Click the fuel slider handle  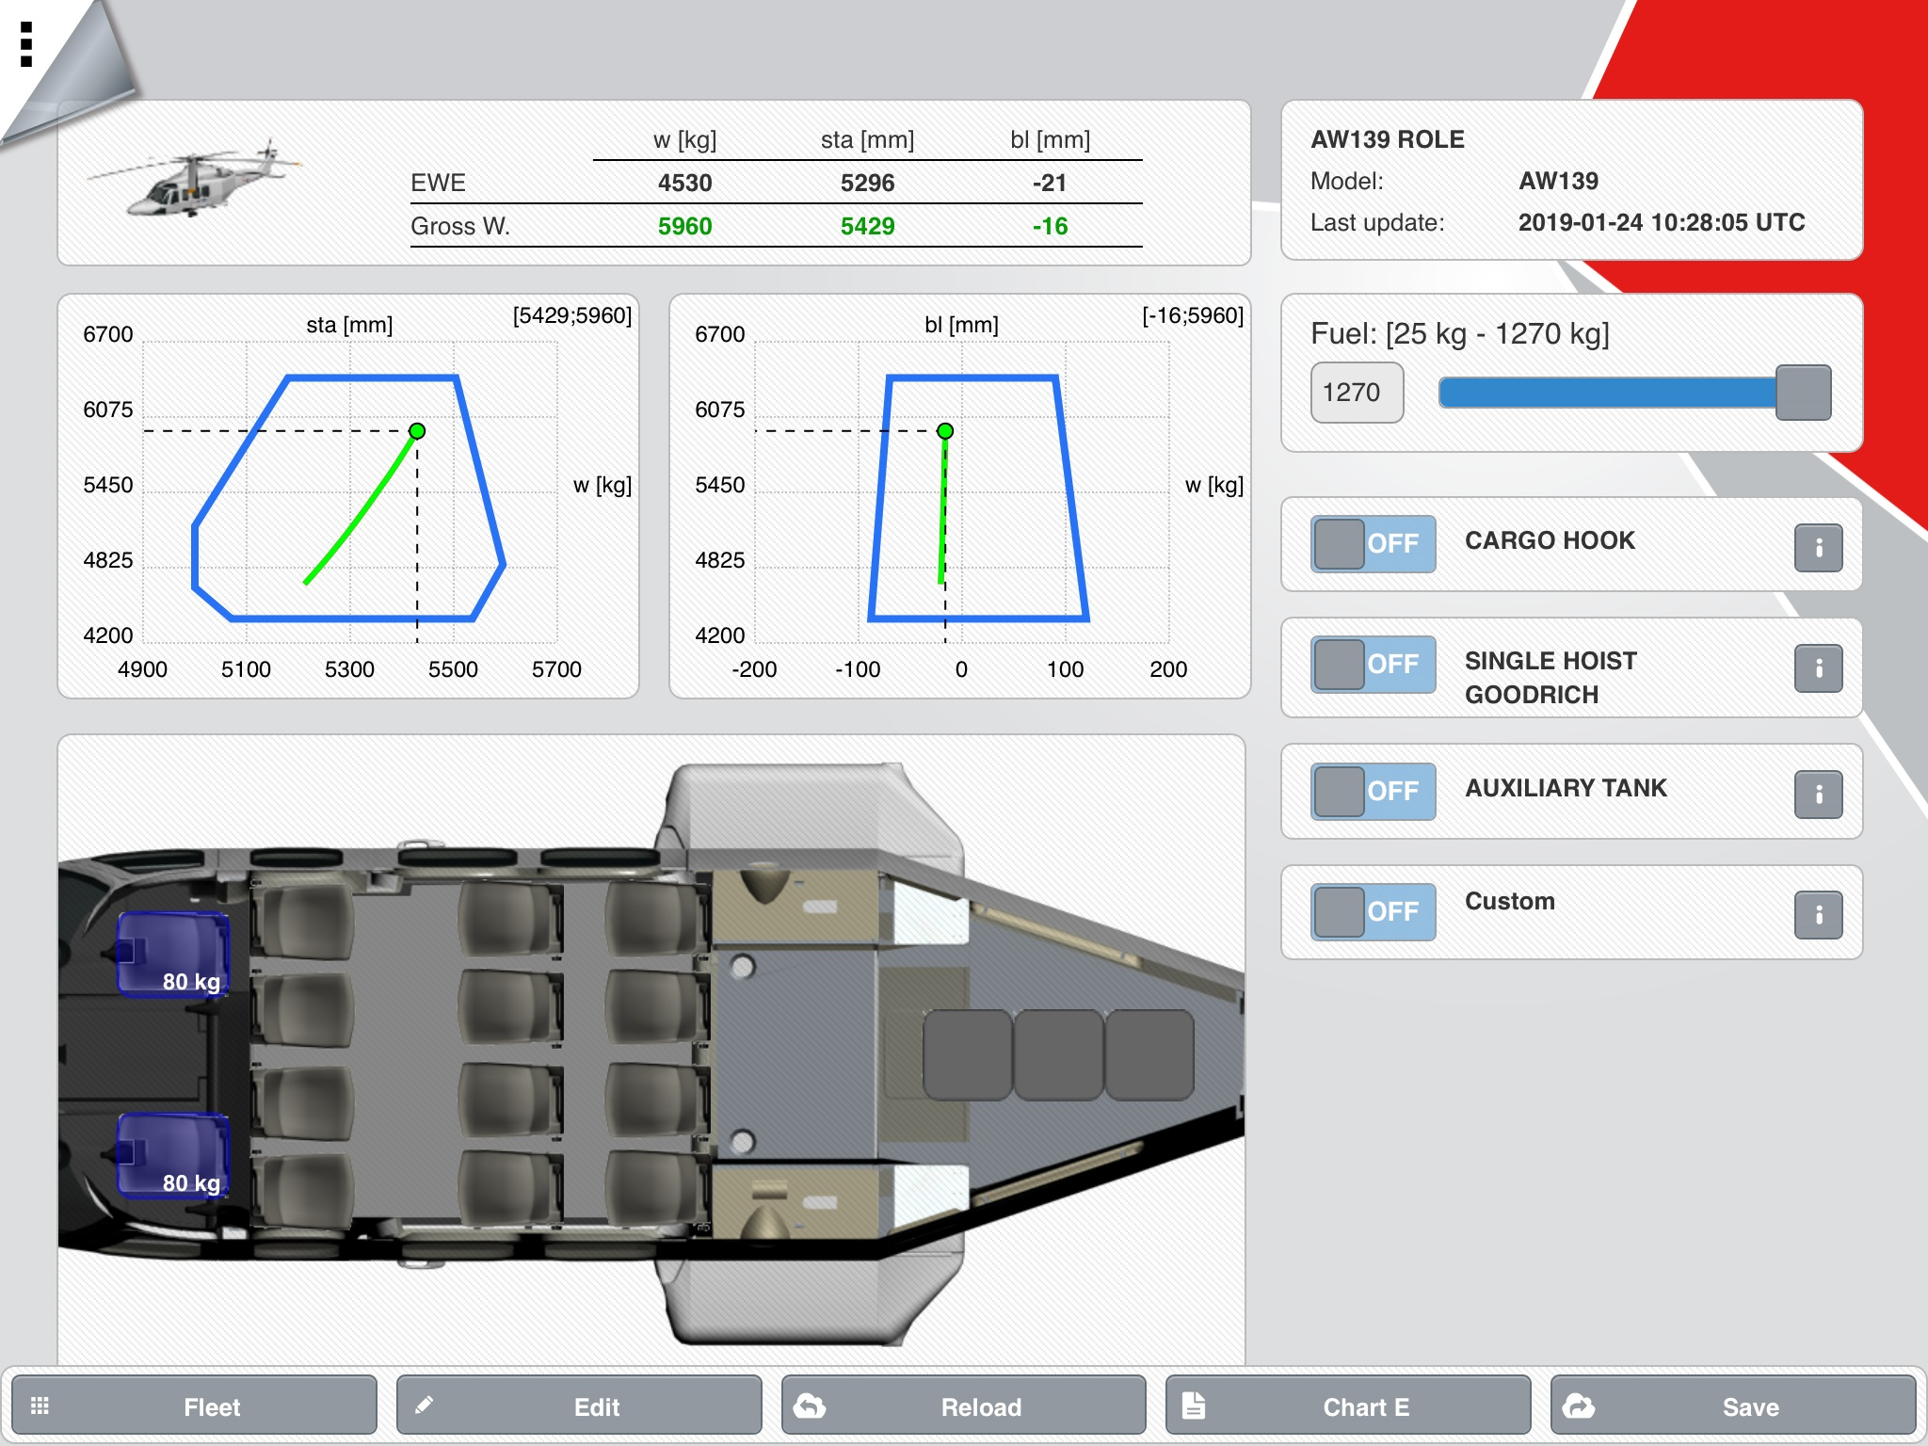[1803, 393]
